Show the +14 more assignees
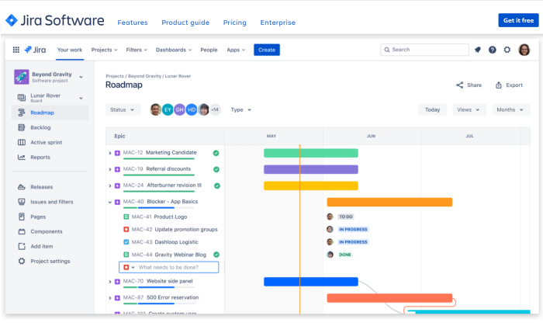543x326 pixels. [215, 109]
